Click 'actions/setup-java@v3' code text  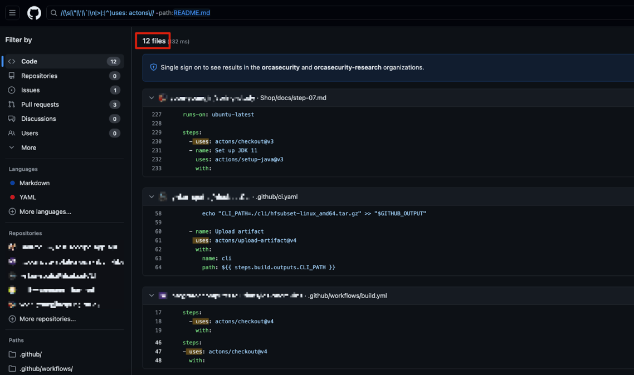click(249, 160)
